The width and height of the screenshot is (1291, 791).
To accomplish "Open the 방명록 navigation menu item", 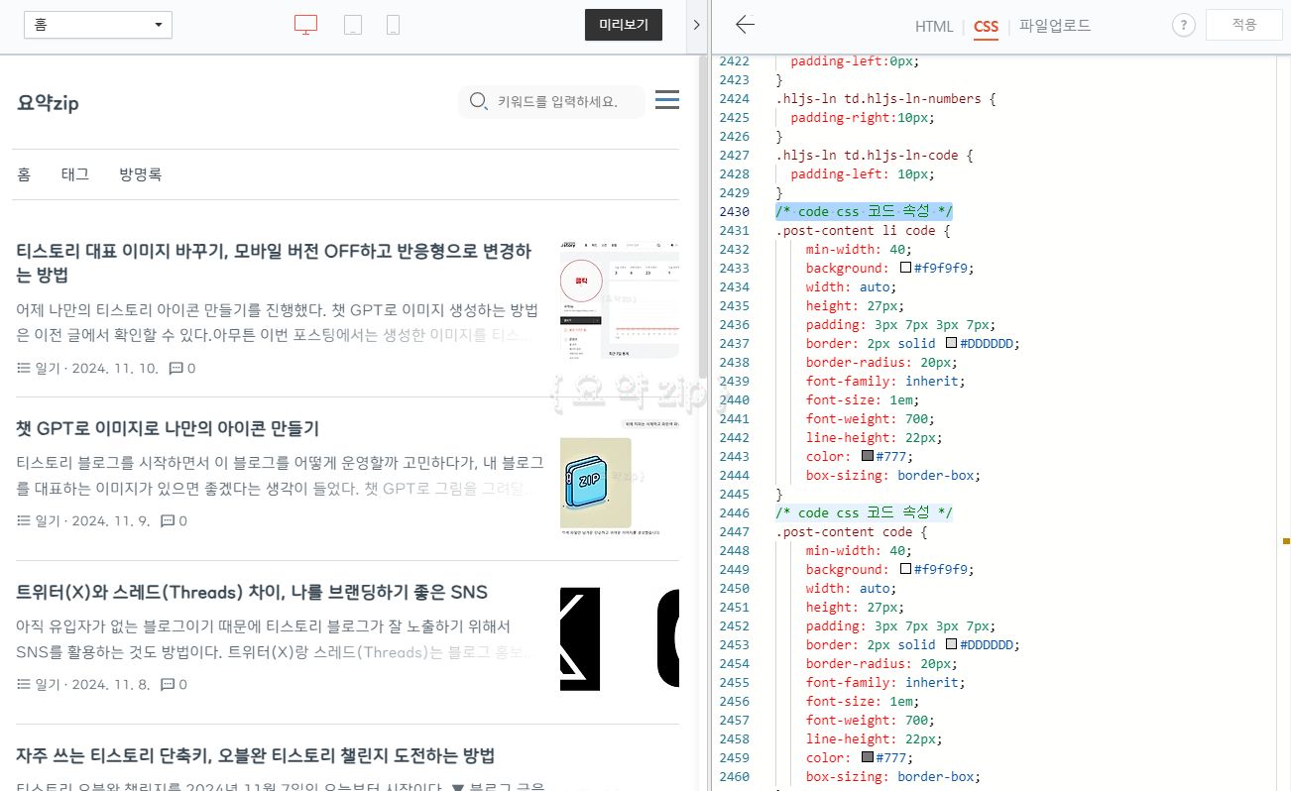I will coord(141,174).
